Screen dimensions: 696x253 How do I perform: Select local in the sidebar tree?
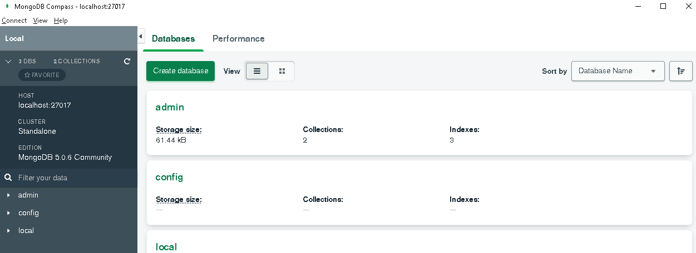pos(26,231)
